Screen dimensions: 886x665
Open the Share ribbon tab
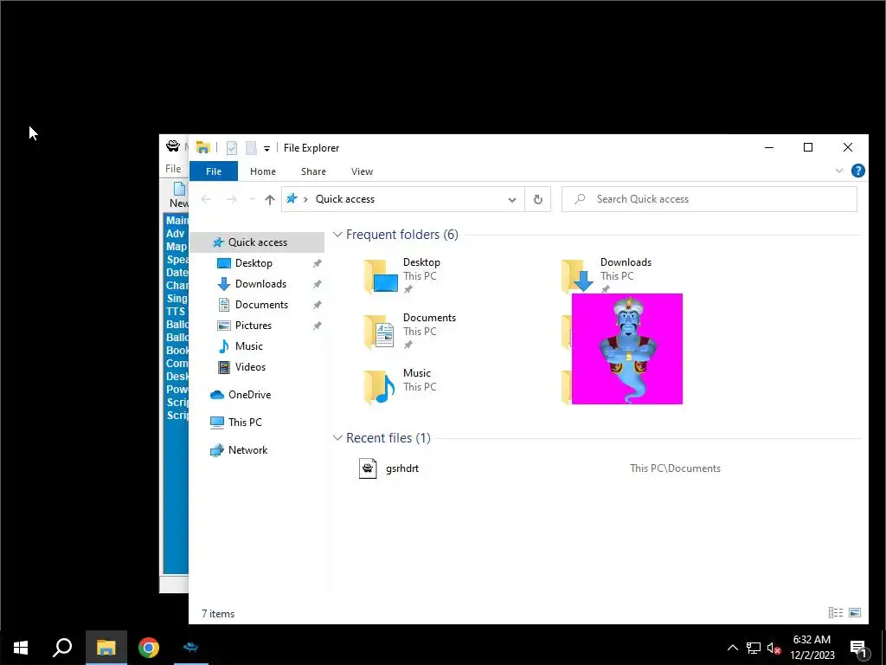pos(313,171)
